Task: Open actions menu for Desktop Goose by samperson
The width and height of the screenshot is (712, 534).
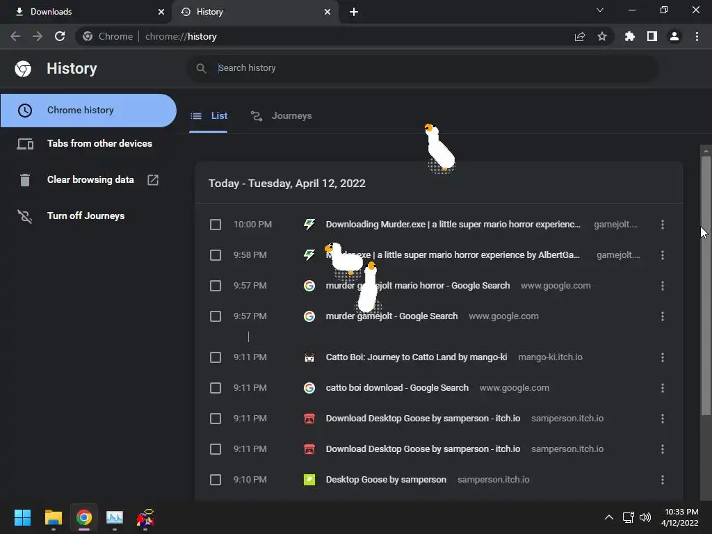Action: click(663, 480)
